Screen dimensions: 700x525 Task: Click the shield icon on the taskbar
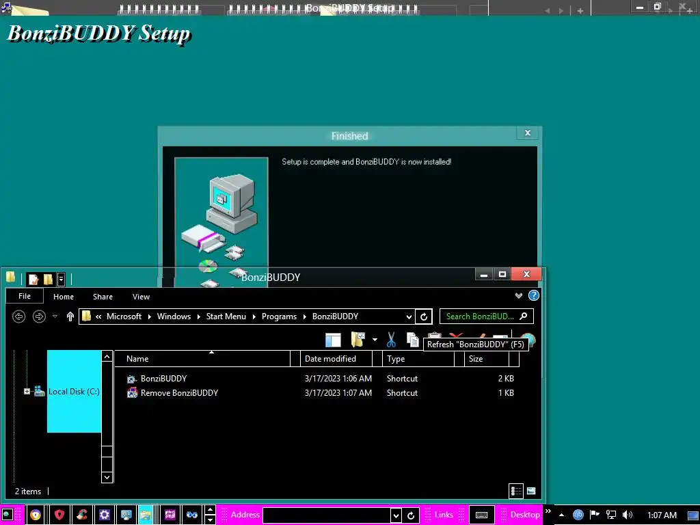tap(59, 515)
